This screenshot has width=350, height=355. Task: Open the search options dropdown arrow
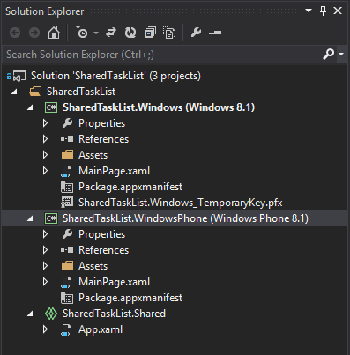coord(341,55)
